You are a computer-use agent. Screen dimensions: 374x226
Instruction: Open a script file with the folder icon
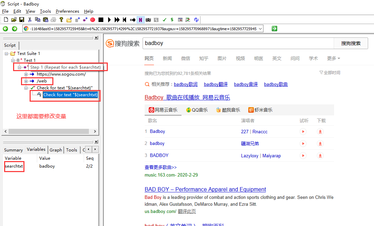click(x=14, y=20)
